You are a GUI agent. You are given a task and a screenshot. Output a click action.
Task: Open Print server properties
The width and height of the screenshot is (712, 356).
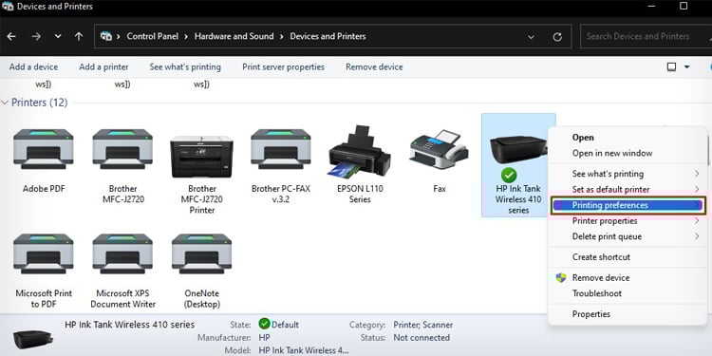(283, 66)
